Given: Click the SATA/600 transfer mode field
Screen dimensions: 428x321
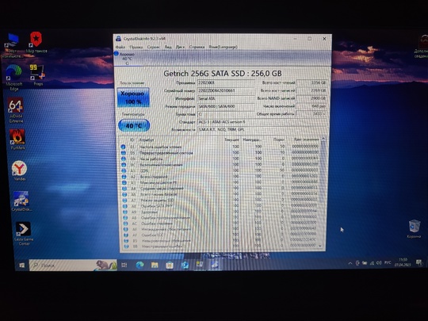Looking at the screenshot, I should 226,106.
